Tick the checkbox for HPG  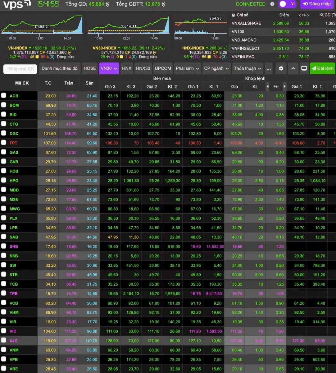click(3, 180)
